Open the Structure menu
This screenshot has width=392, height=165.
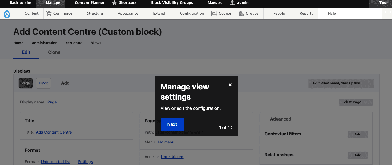[x=95, y=13]
